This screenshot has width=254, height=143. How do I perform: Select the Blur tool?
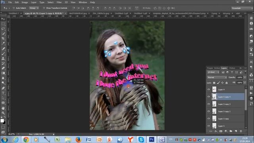pos(3,78)
